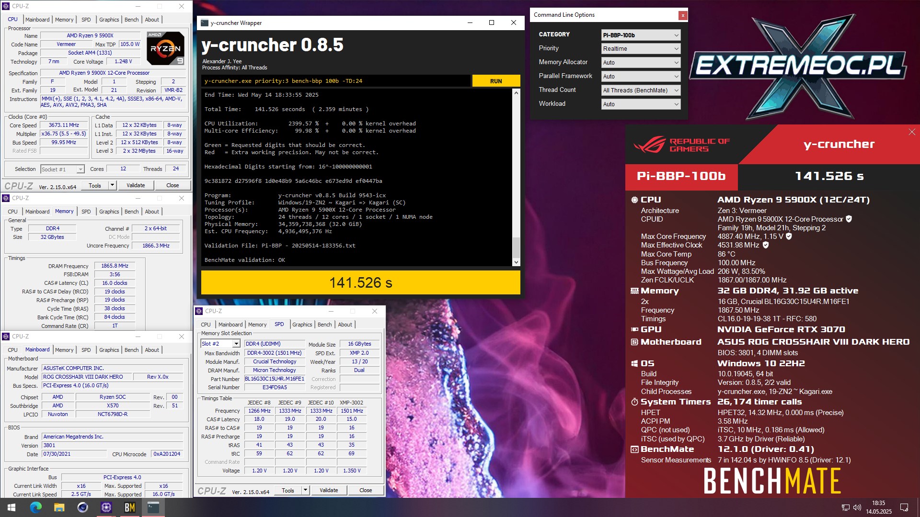Click verified shield icon beside CPUID
Viewport: 920px width, 517px height.
tap(849, 219)
